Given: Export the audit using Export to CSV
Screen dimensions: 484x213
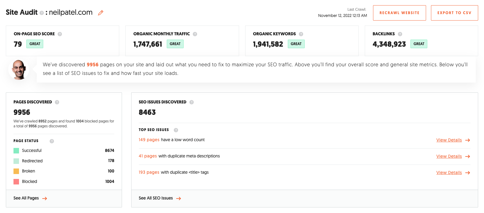Looking at the screenshot, I should point(454,13).
